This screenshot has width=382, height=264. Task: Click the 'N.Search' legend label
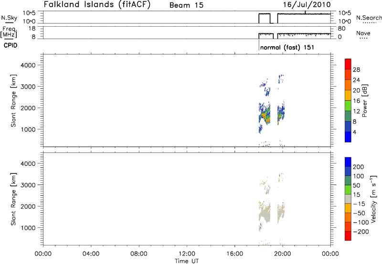pyautogui.click(x=369, y=18)
